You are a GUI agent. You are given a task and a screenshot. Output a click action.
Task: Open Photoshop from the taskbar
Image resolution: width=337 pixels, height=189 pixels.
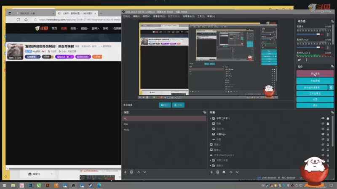[30, 185]
